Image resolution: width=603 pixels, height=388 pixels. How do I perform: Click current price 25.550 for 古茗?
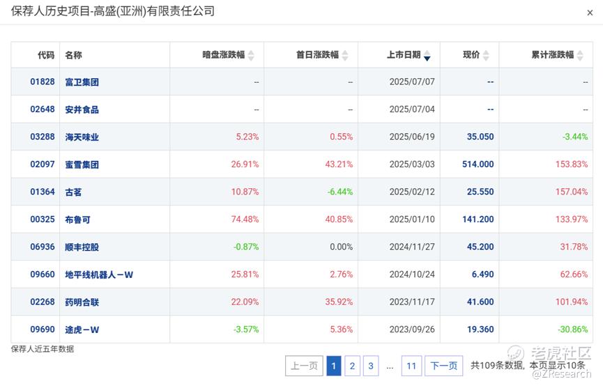pyautogui.click(x=480, y=192)
